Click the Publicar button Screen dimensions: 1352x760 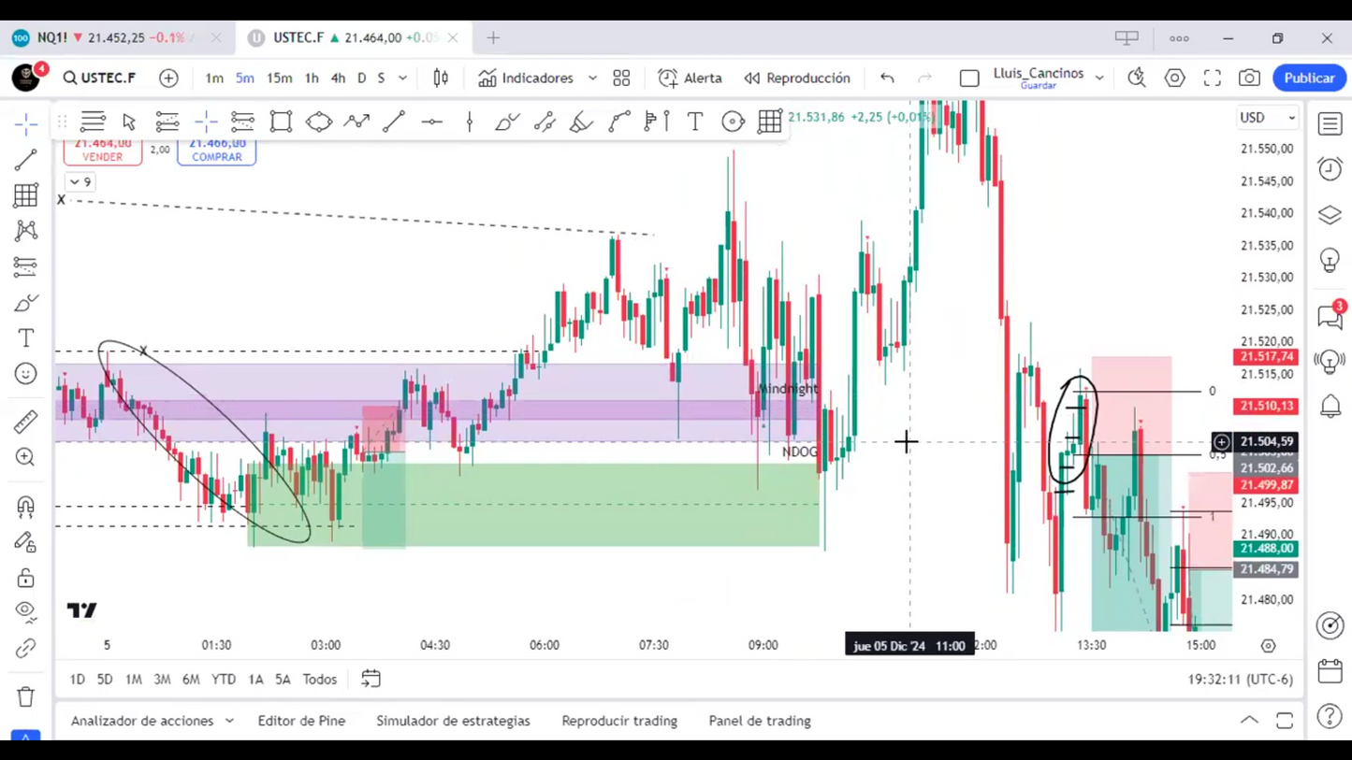click(1308, 79)
